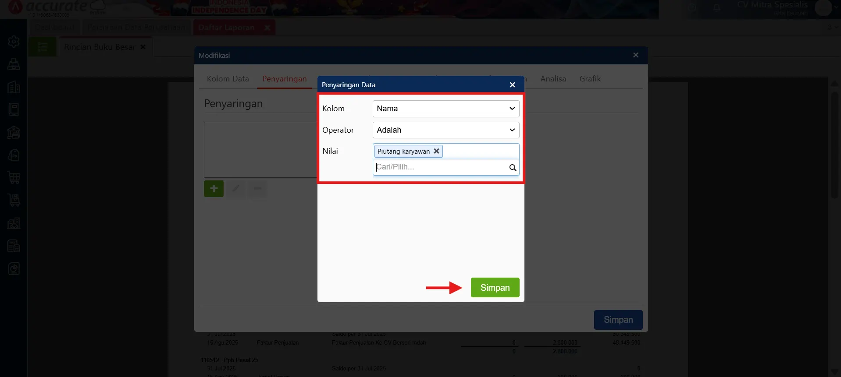This screenshot has height=377, width=841.
Task: Open the shopping cart module in sidebar
Action: coord(14,178)
